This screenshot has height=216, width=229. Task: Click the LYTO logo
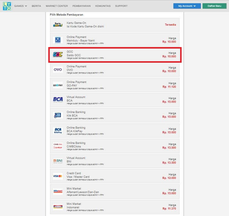click(x=7, y=6)
